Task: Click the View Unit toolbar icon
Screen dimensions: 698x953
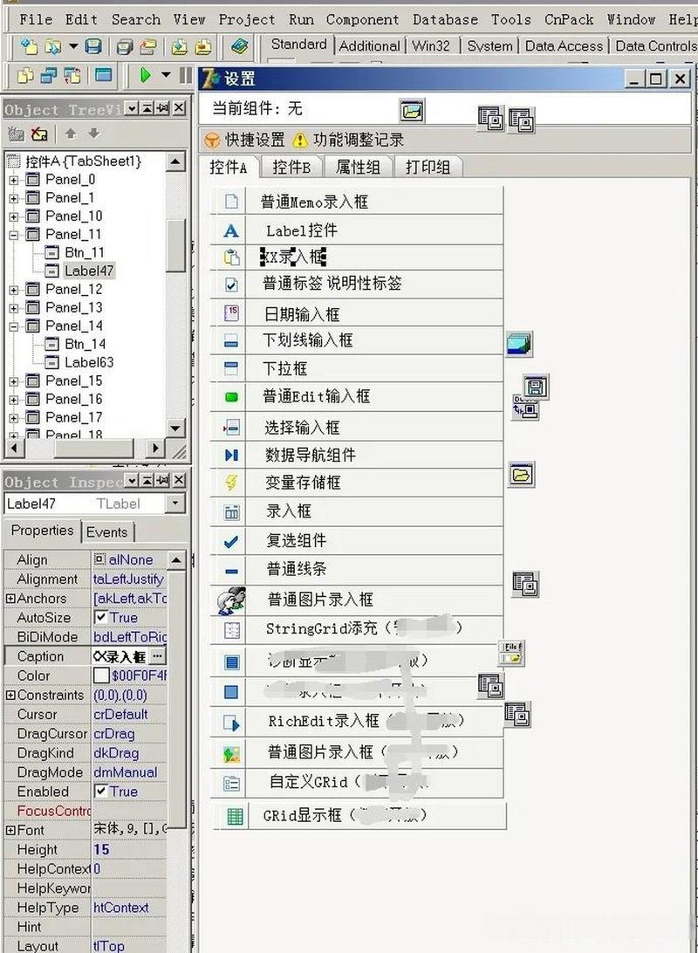Action: pyautogui.click(x=25, y=75)
